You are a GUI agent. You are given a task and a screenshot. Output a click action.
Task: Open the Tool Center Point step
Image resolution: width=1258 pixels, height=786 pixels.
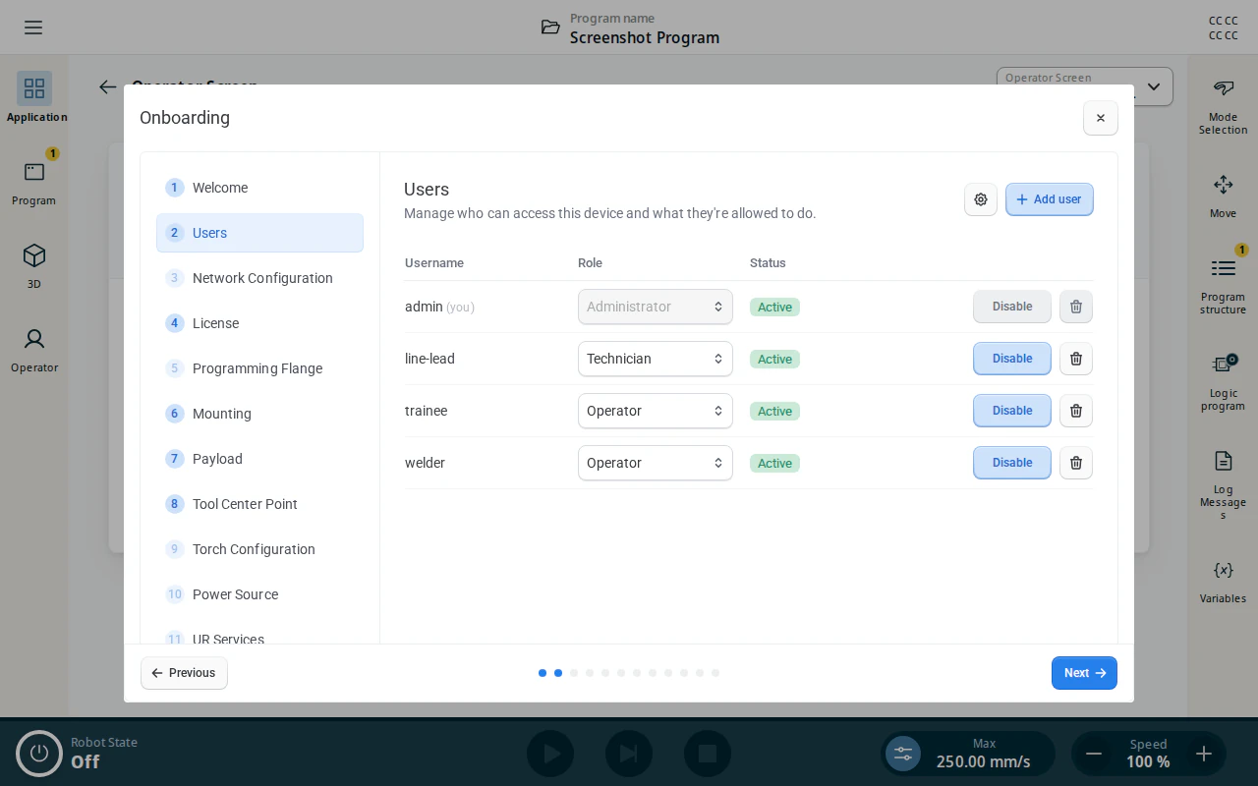pos(259,504)
